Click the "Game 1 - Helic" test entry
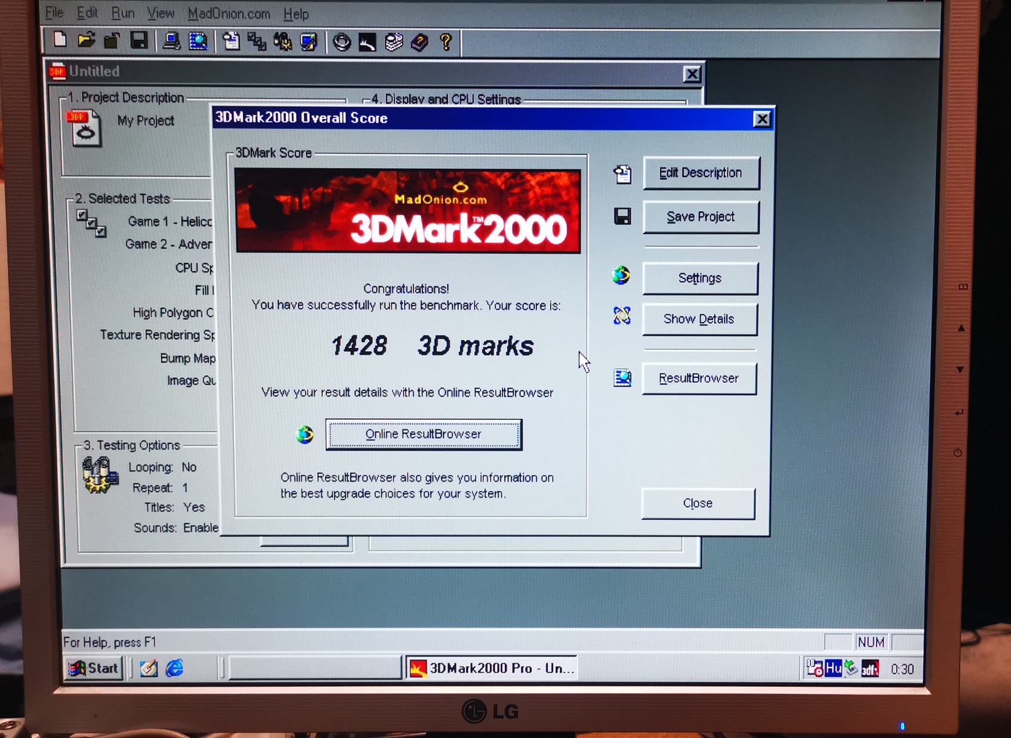1011x738 pixels. pos(170,222)
